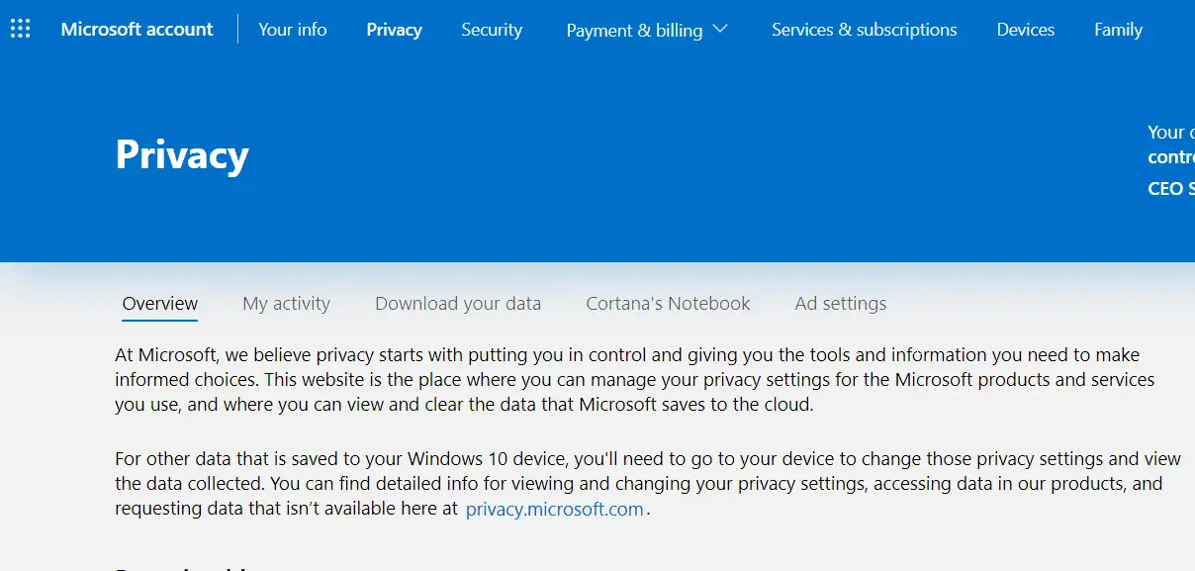Open the Ad settings tab

pos(840,304)
